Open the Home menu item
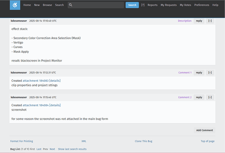 (27, 5)
